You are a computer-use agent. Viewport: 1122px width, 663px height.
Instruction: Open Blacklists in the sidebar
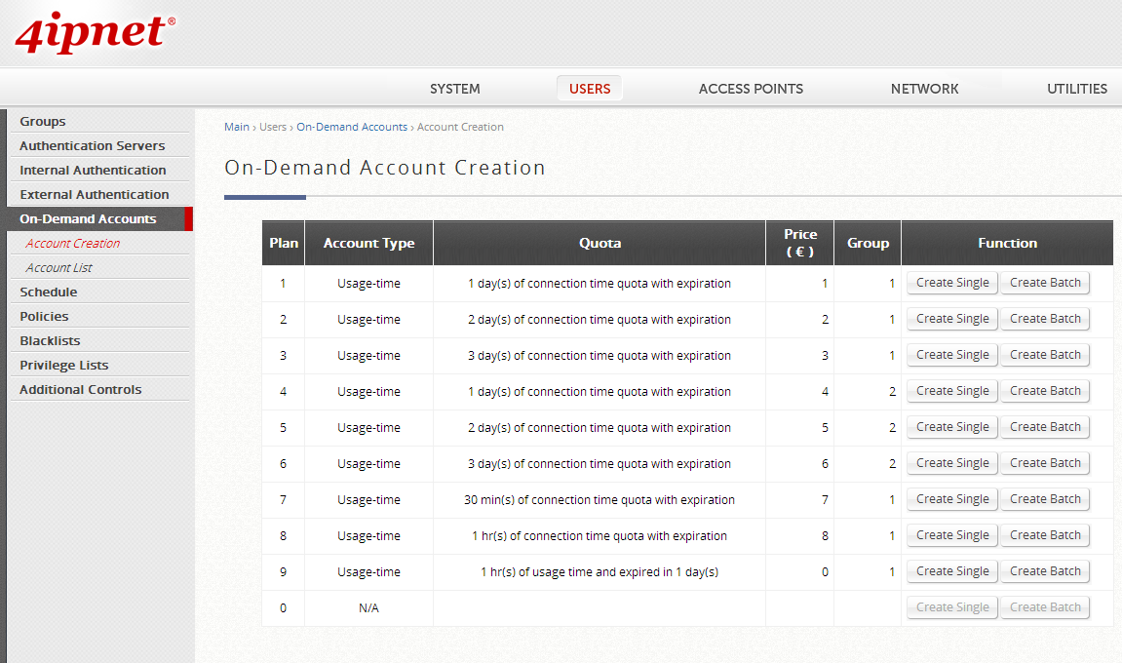click(50, 341)
